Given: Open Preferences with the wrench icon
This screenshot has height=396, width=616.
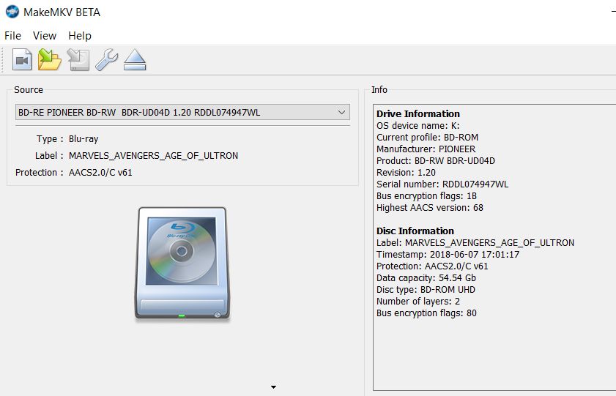Looking at the screenshot, I should [x=106, y=59].
